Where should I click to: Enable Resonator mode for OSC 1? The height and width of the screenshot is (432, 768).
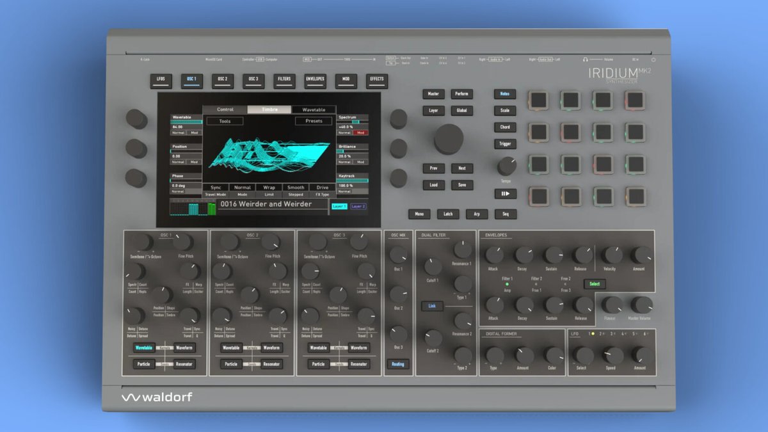[x=184, y=364]
